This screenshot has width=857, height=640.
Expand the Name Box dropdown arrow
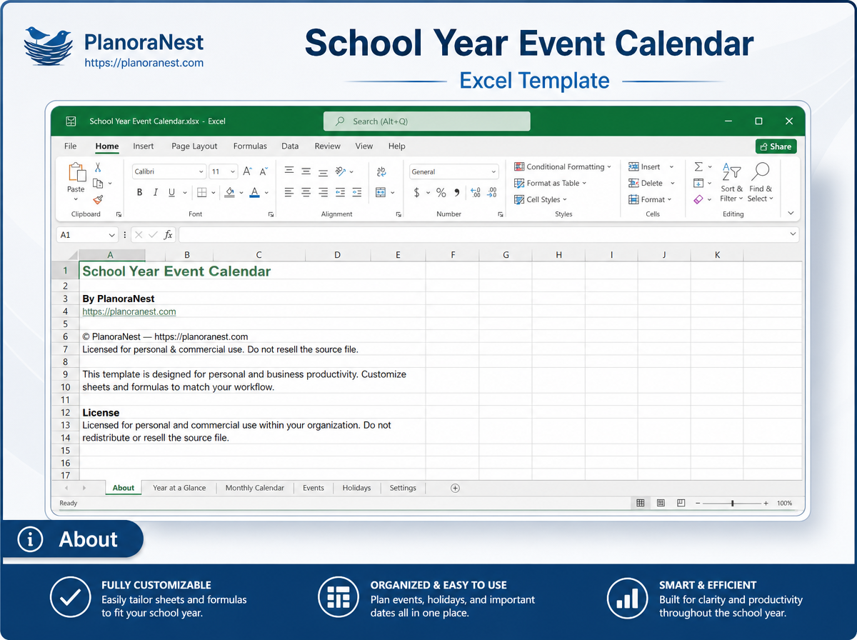112,235
